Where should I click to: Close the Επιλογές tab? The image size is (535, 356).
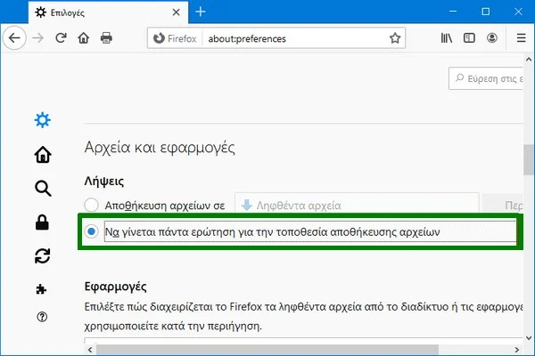[x=176, y=12]
